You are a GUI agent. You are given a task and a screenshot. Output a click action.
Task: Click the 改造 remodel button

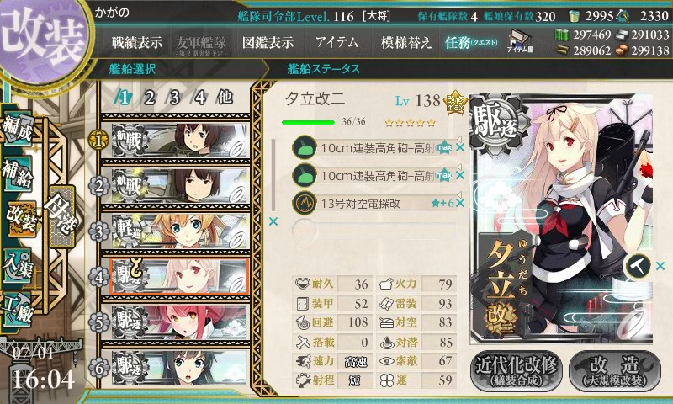pyautogui.click(x=615, y=370)
